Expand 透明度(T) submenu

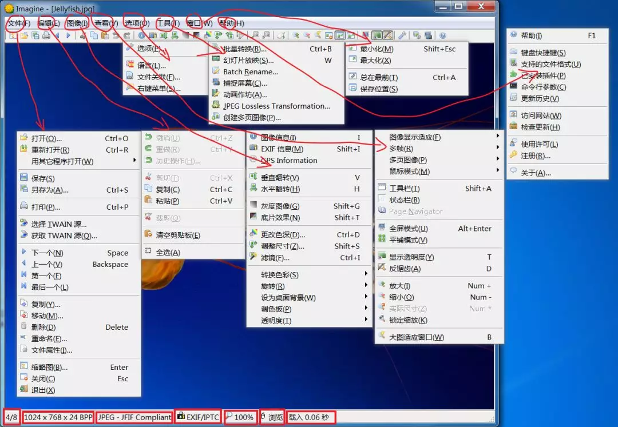(310, 320)
